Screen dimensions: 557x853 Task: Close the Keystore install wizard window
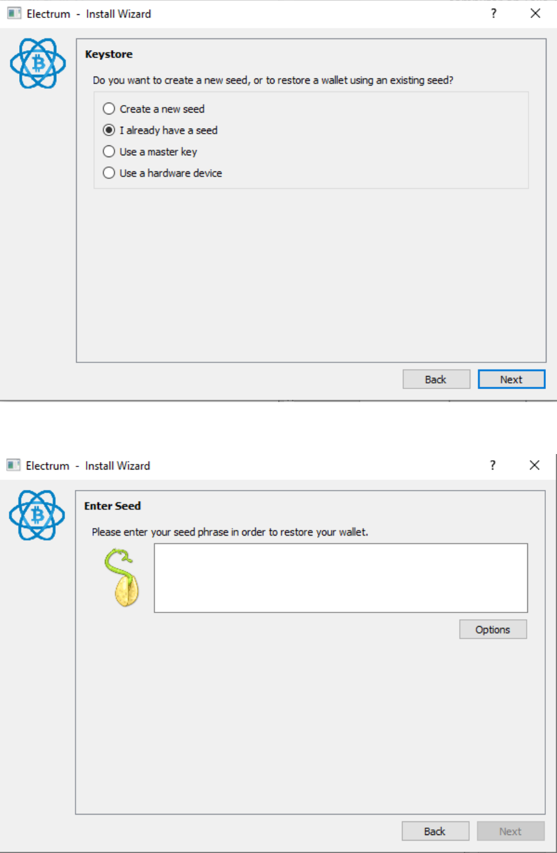(x=535, y=14)
